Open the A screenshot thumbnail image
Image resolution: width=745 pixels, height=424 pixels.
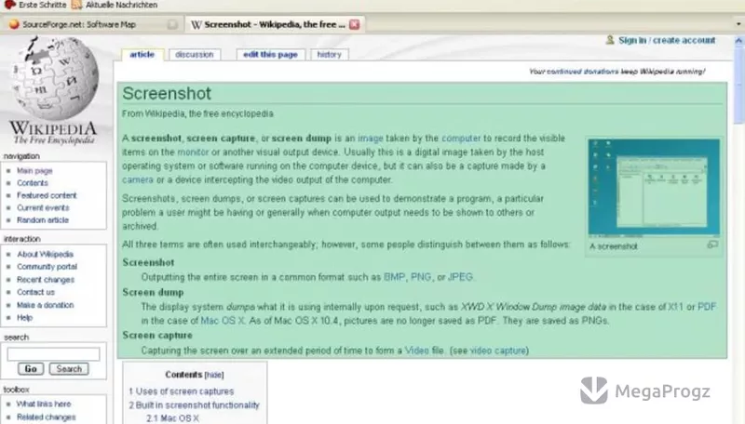(654, 187)
